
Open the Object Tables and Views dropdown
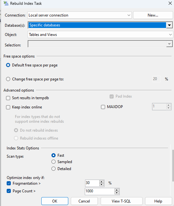170,35
